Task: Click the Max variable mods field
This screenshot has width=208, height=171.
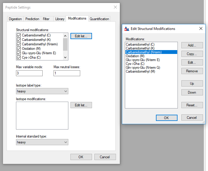Action: [29, 73]
